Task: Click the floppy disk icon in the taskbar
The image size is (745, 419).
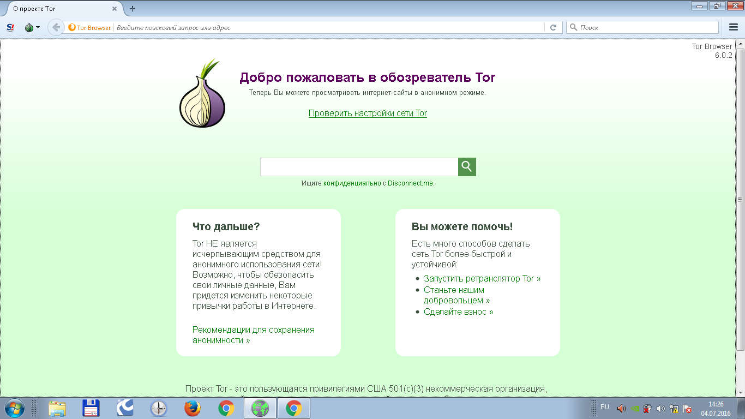Action: pyautogui.click(x=91, y=408)
